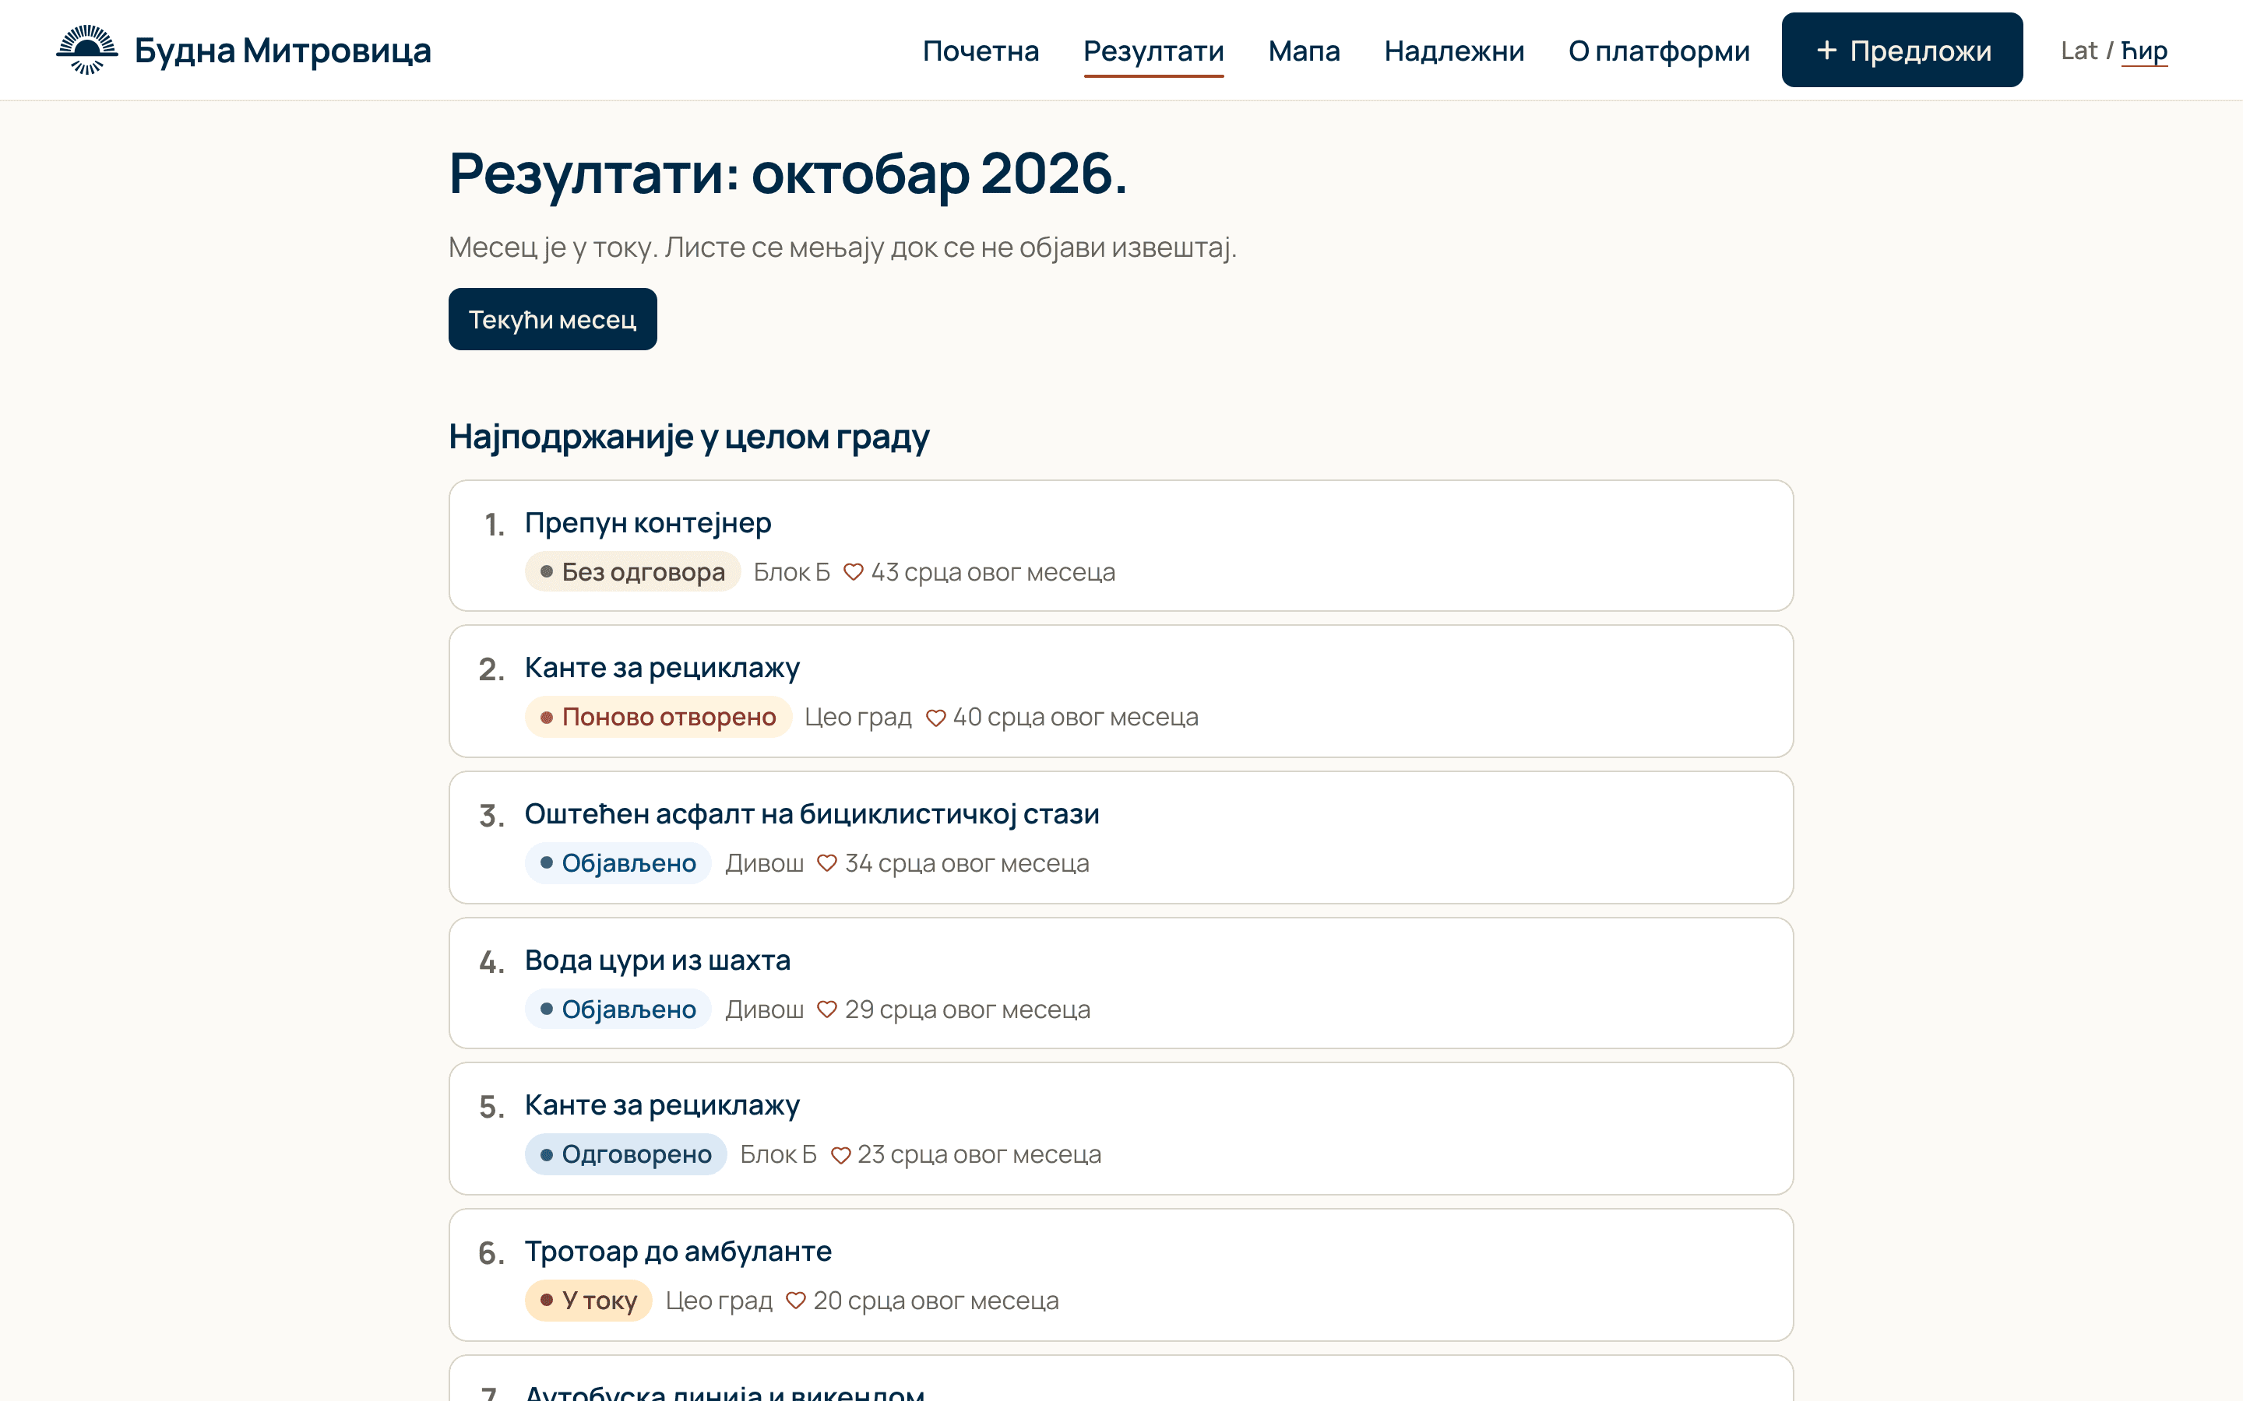Click the У току status badge

pyautogui.click(x=589, y=1301)
